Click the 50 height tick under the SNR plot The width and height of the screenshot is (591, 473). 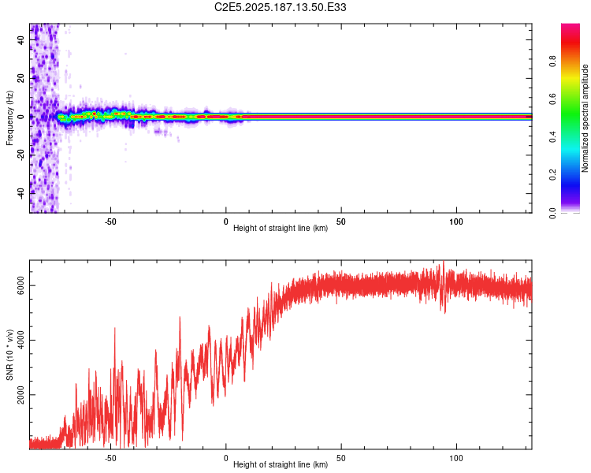coord(341,458)
